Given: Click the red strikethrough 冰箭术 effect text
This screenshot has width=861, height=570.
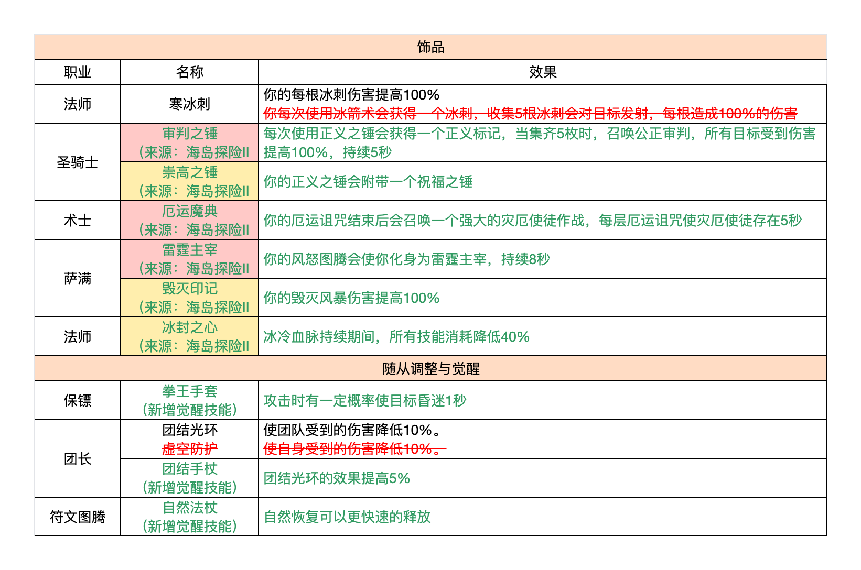Looking at the screenshot, I should click(530, 113).
